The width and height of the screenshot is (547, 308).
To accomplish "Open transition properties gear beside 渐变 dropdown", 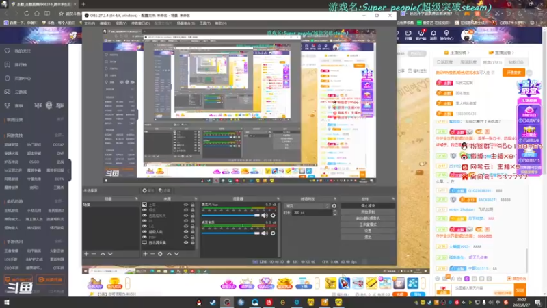I will 334,206.
